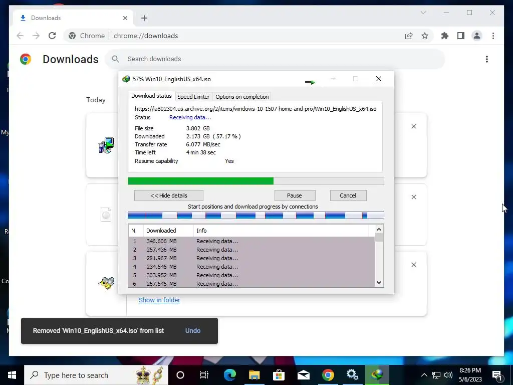Click the bee file icon in third download

coord(107,283)
